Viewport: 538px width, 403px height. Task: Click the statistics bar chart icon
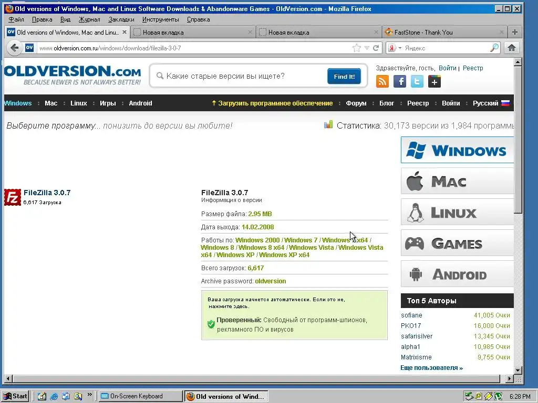tap(328, 124)
